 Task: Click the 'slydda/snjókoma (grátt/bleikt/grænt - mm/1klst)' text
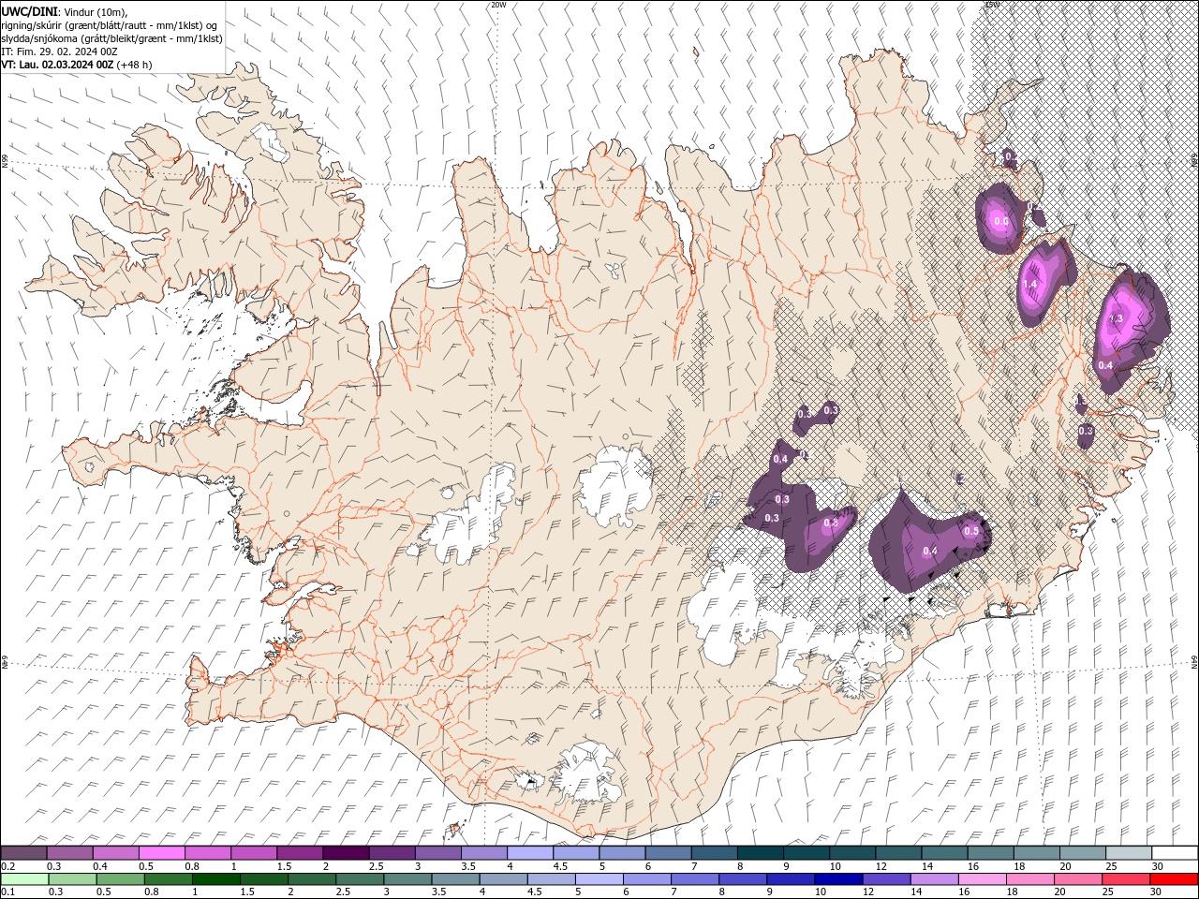click(x=111, y=38)
